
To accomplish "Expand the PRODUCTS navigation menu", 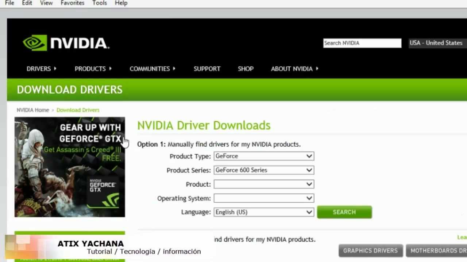I will [93, 69].
